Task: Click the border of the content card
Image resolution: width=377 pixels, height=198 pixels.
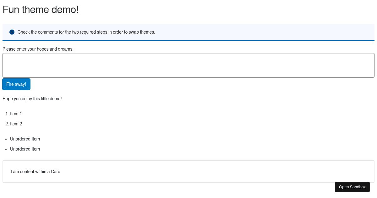Action: (188, 161)
